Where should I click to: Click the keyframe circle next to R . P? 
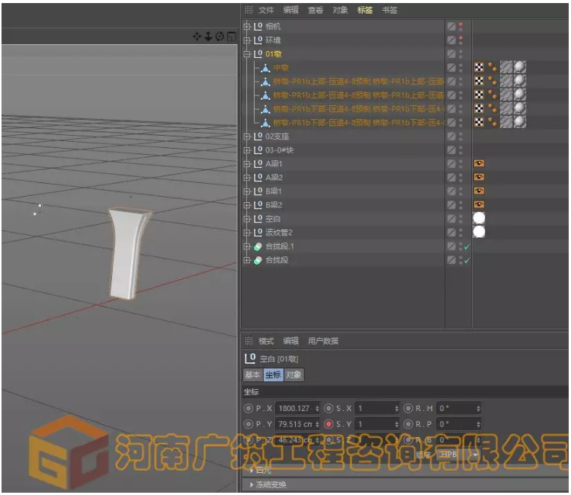408,424
